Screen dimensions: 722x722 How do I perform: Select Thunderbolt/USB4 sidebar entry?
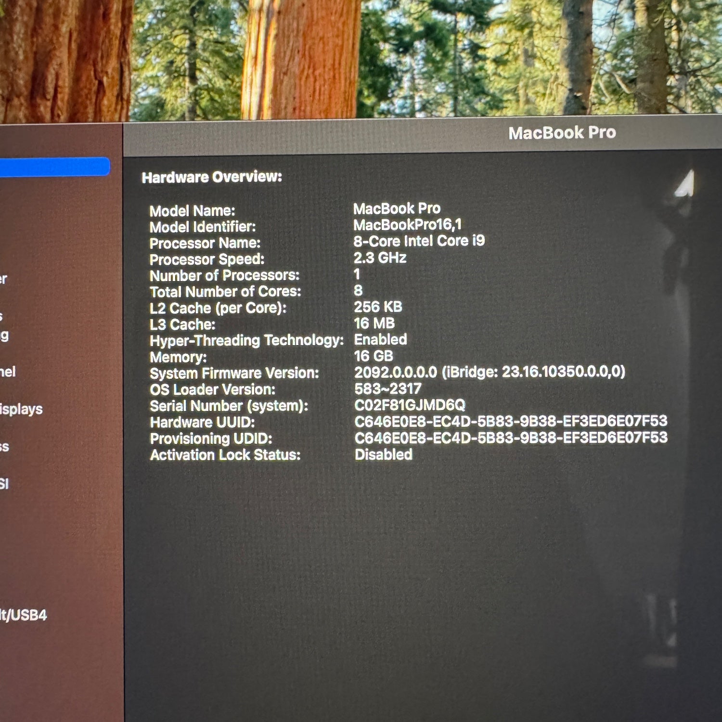[24, 615]
